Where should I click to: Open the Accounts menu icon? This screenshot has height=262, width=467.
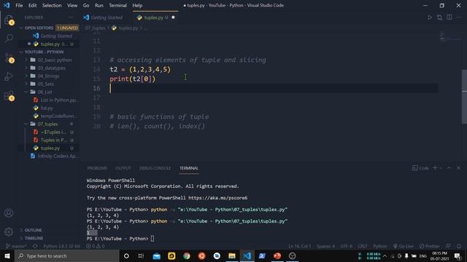click(x=9, y=213)
